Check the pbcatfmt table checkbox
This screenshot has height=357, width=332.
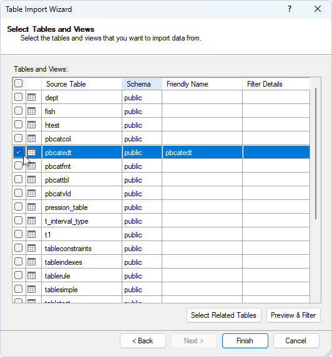coord(19,166)
